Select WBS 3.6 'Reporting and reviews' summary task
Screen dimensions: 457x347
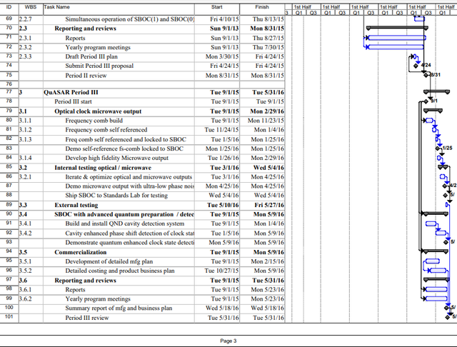click(86, 281)
